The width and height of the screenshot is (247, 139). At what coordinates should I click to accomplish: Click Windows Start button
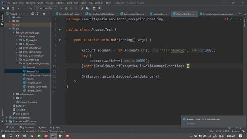[3, 136]
